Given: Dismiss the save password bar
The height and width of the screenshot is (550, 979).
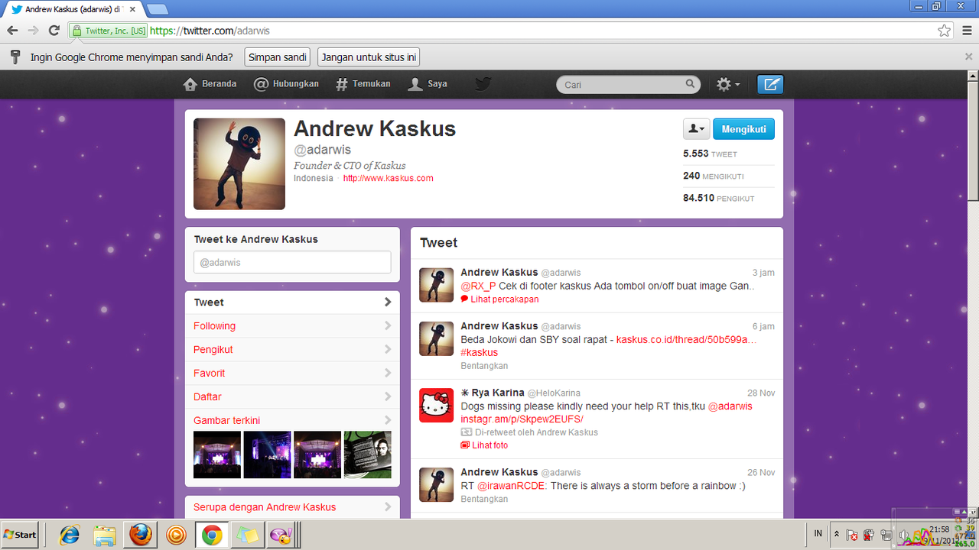Looking at the screenshot, I should click(x=969, y=57).
